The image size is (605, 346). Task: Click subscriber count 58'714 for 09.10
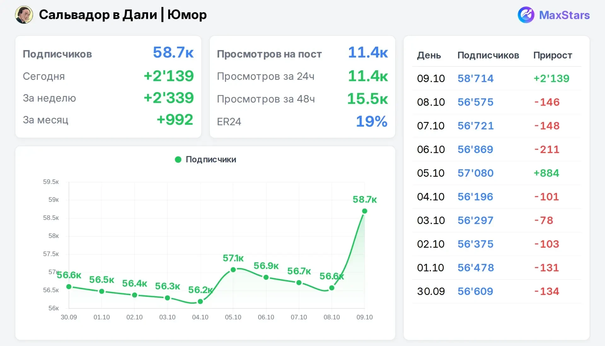475,78
